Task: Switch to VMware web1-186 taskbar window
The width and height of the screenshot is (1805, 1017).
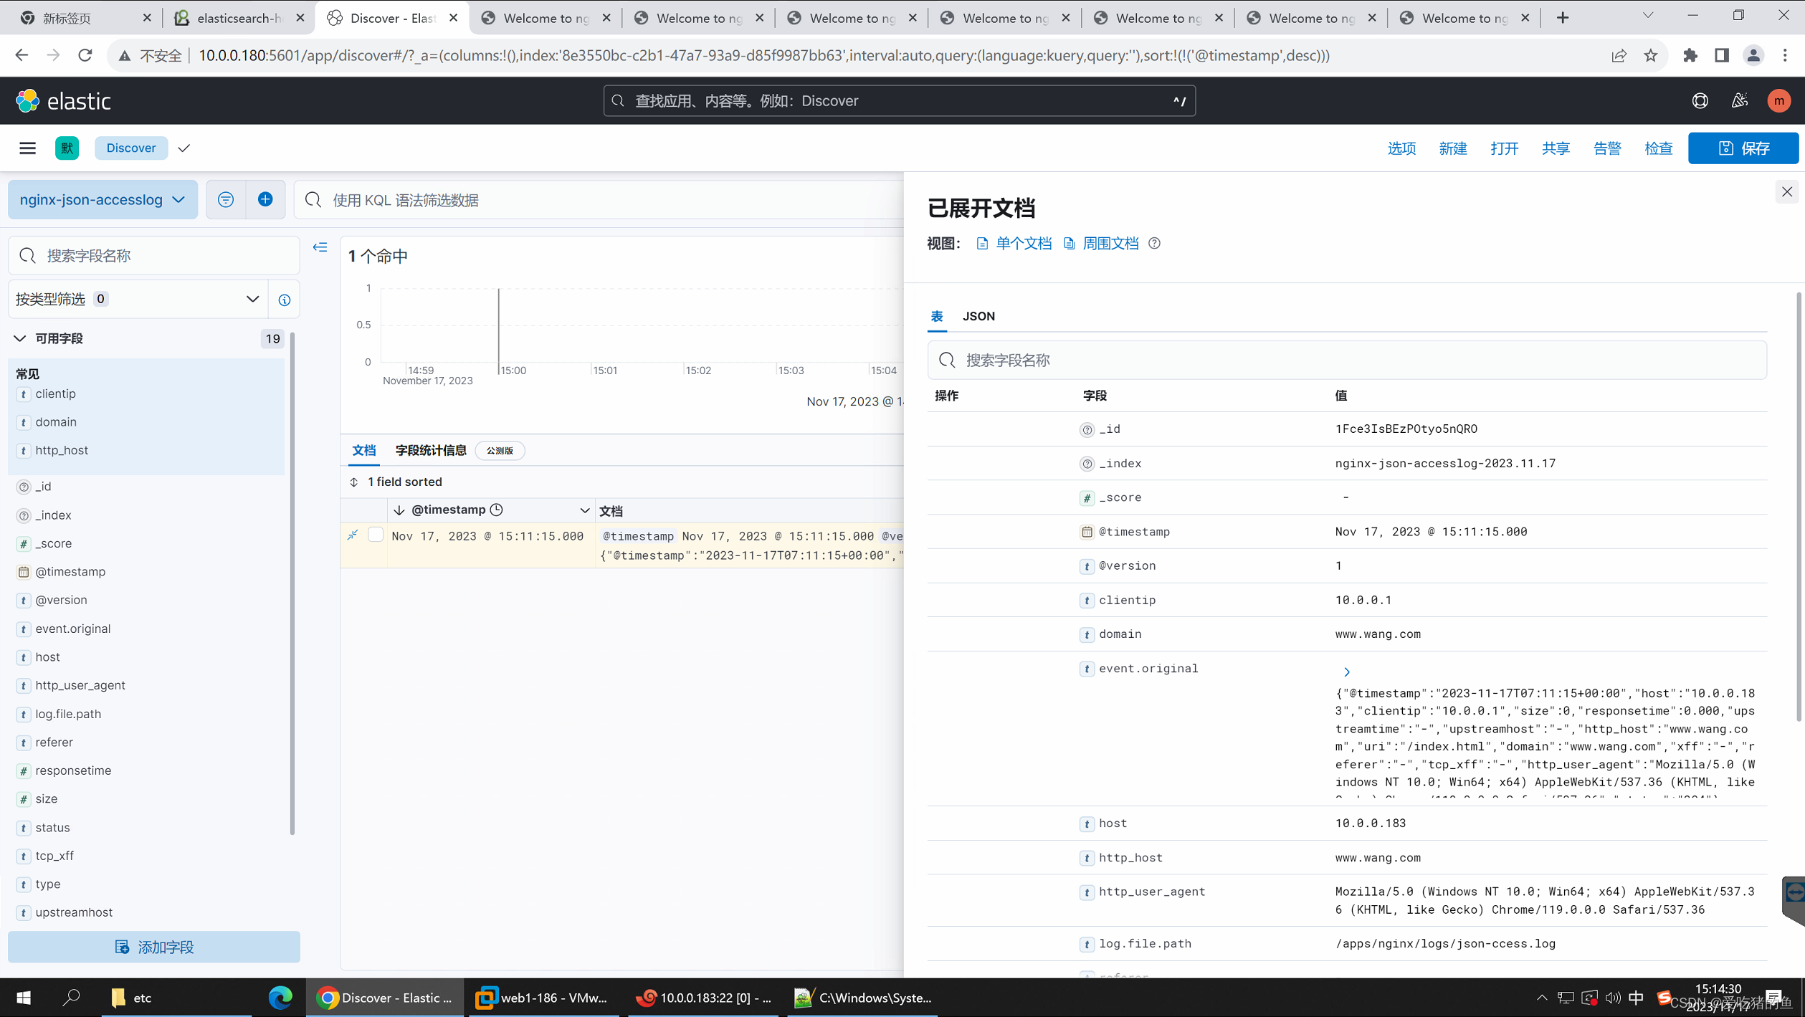Action: coord(543,997)
